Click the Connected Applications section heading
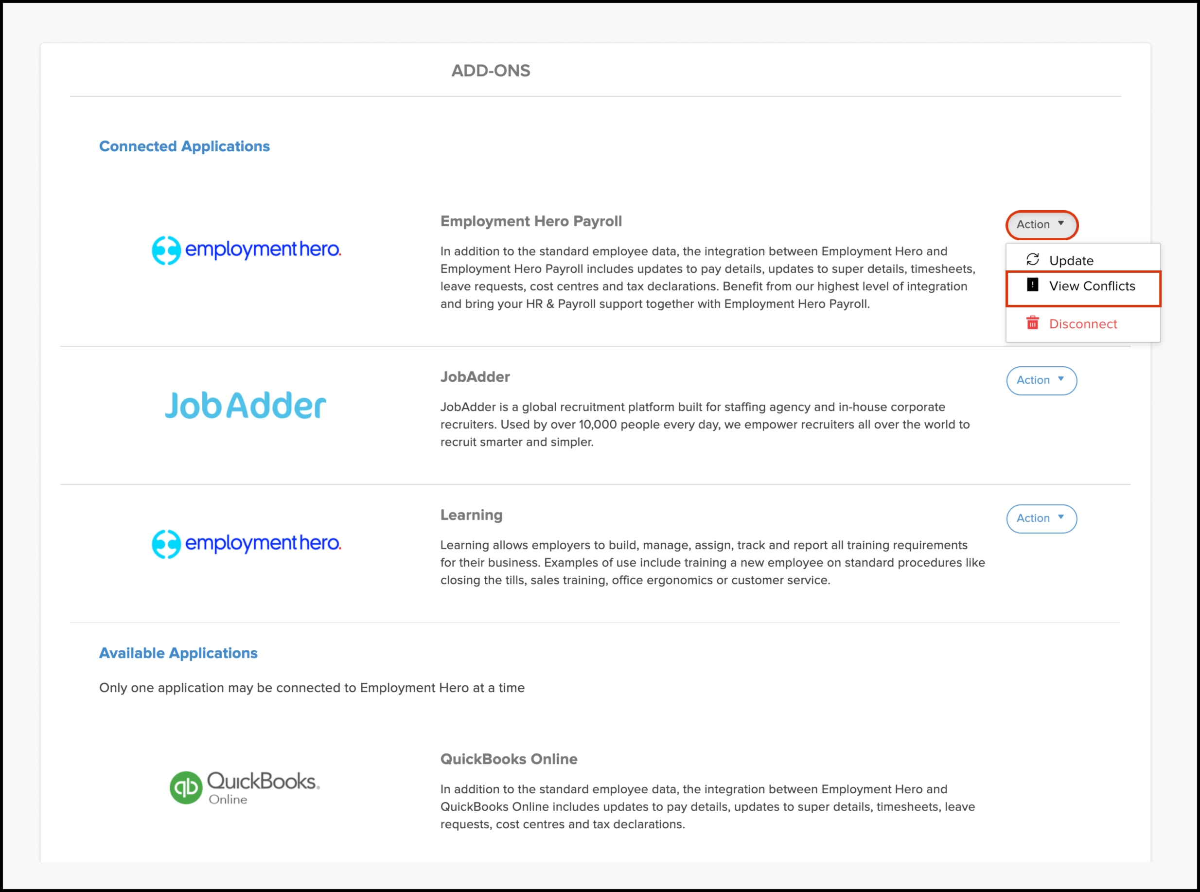This screenshot has width=1200, height=892. 184,146
